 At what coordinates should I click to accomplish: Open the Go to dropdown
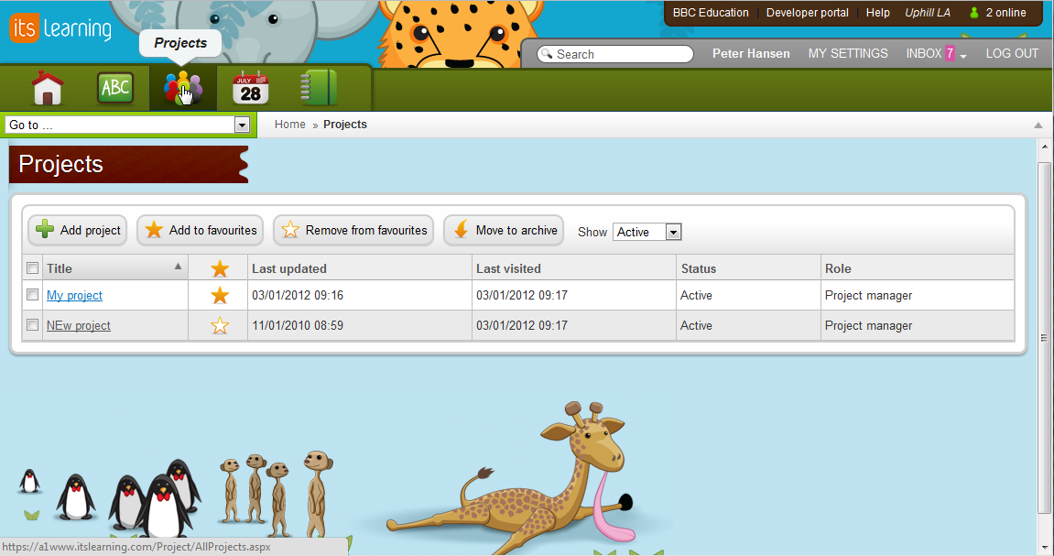(242, 124)
